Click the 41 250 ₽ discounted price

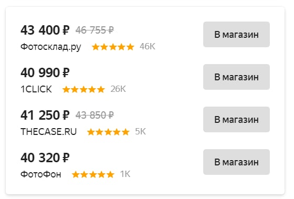45,116
